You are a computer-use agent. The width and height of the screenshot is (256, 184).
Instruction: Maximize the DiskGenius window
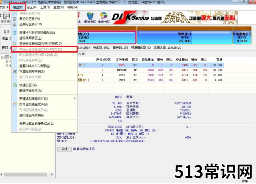tap(243, 2)
